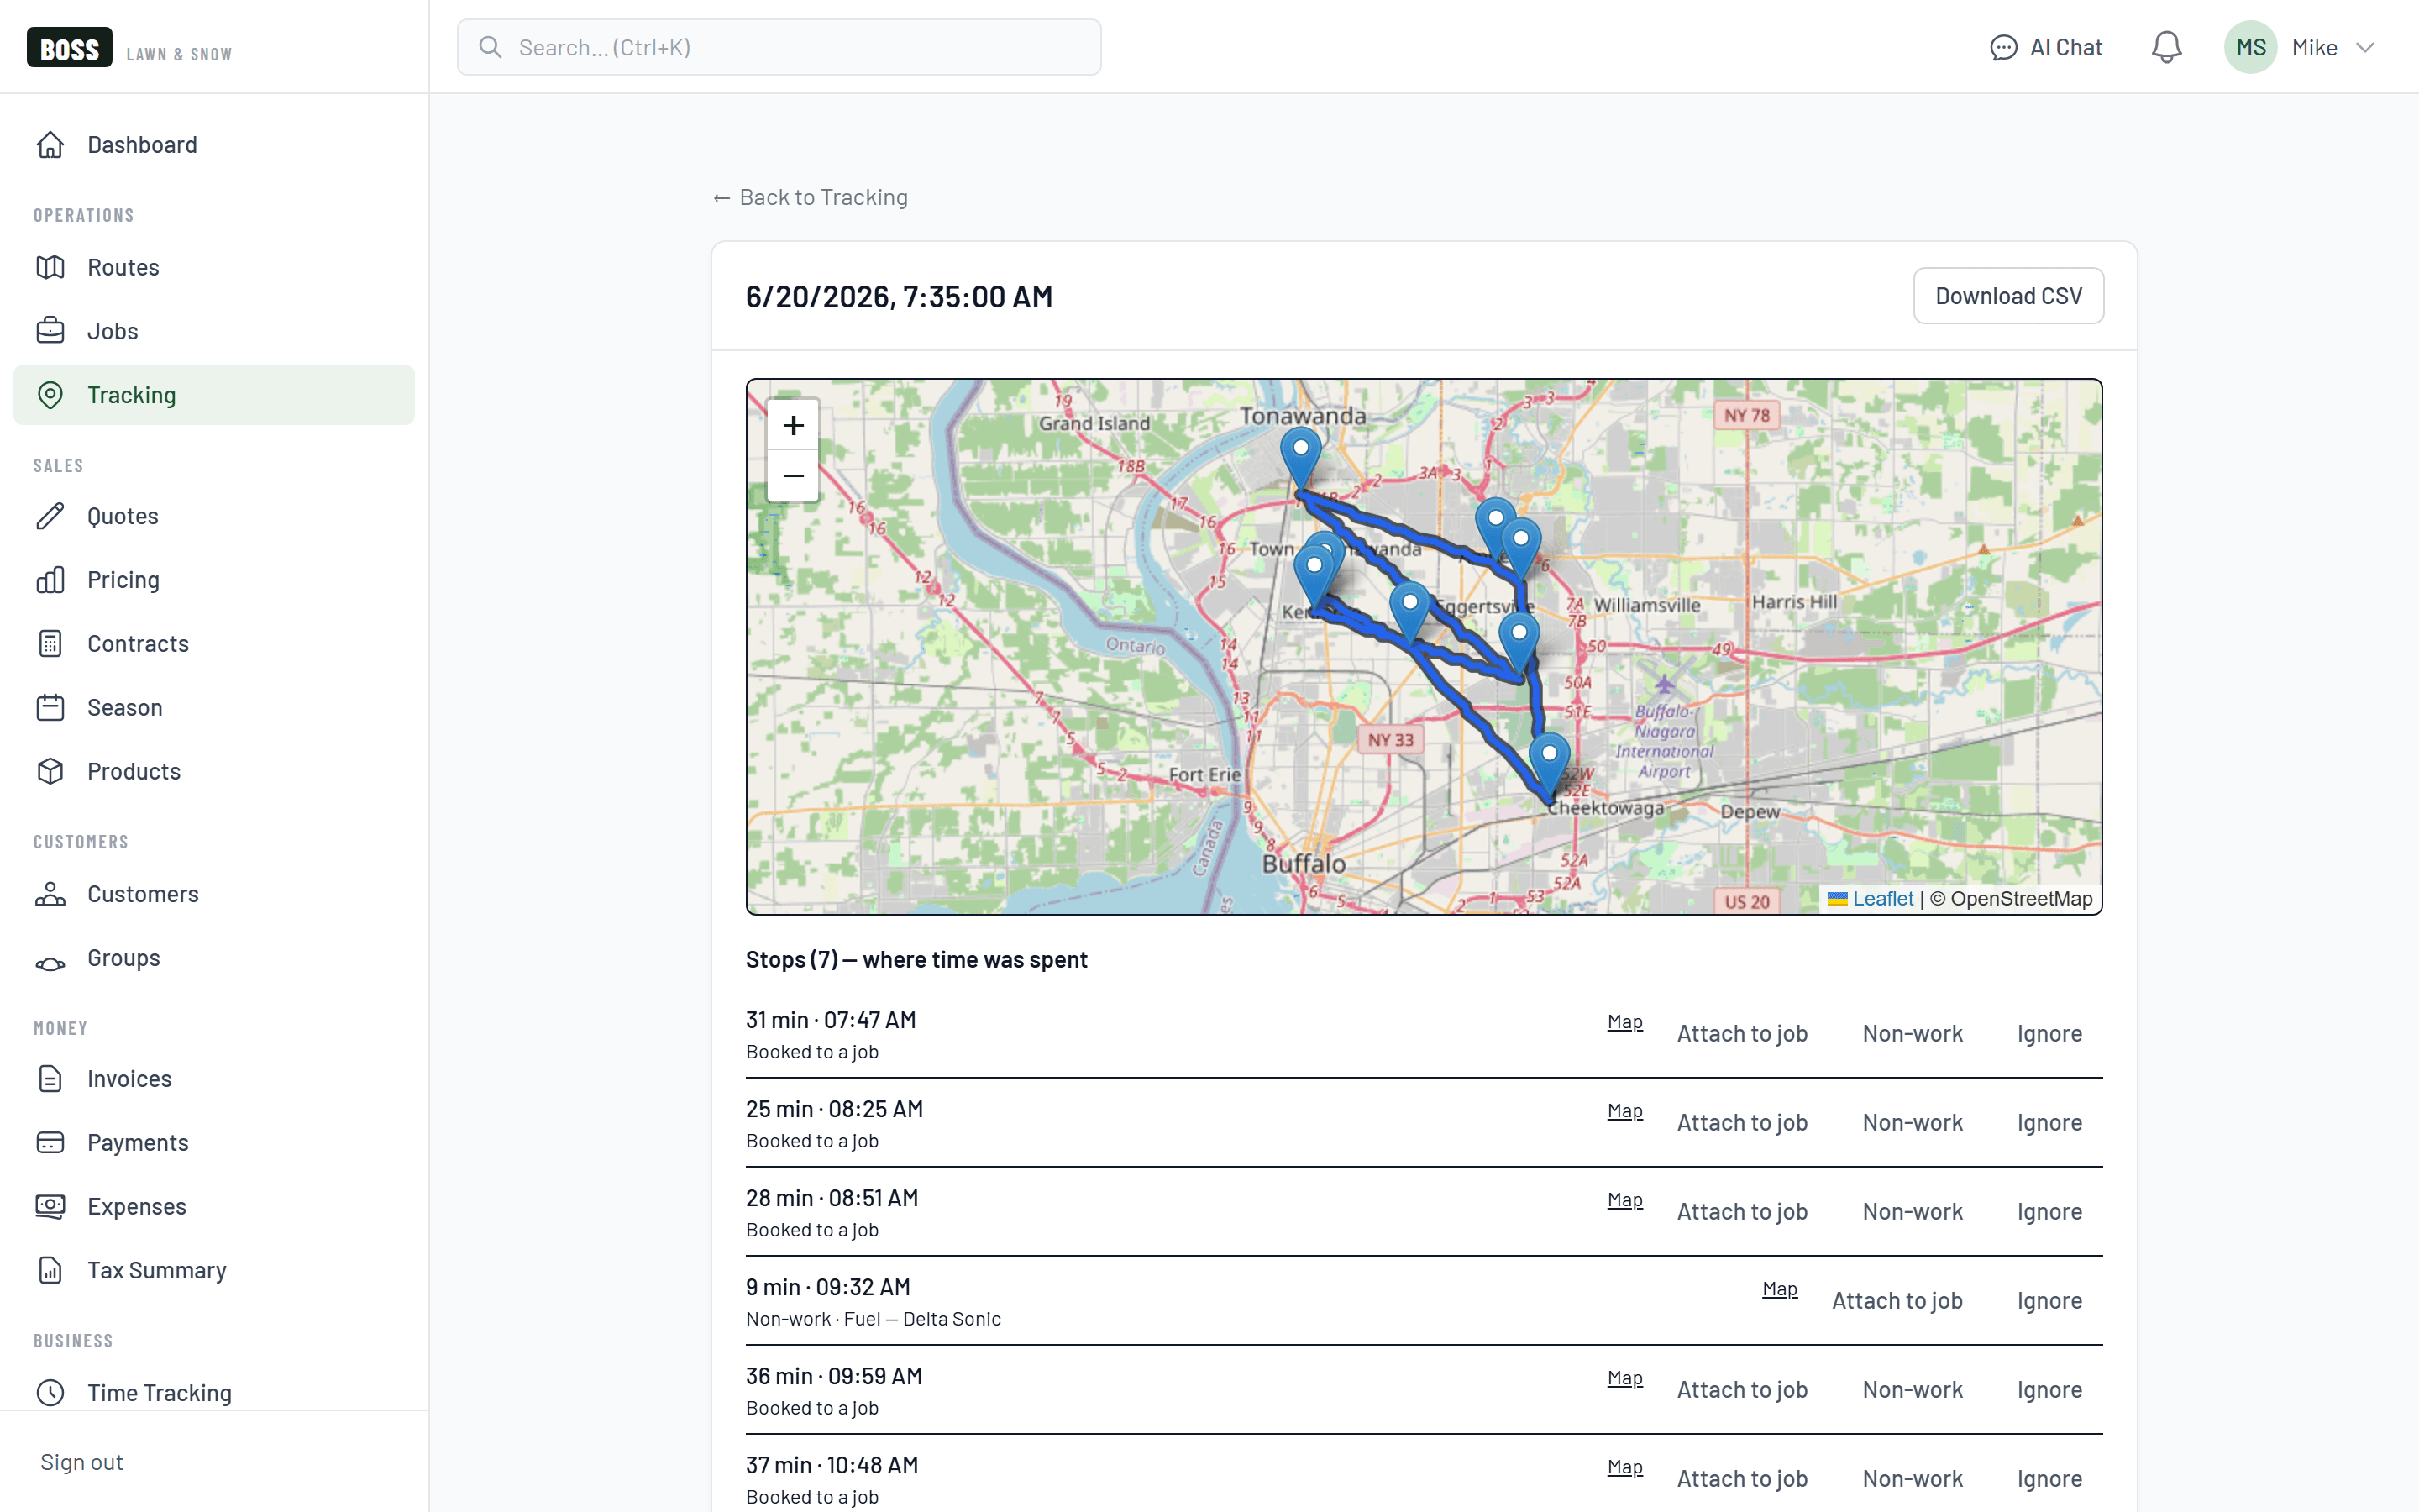2419x1512 pixels.
Task: Zoom in on the map
Action: [793, 425]
